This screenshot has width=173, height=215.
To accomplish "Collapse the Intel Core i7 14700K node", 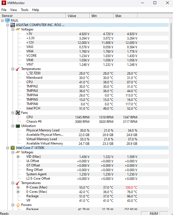I will pos(8,148).
